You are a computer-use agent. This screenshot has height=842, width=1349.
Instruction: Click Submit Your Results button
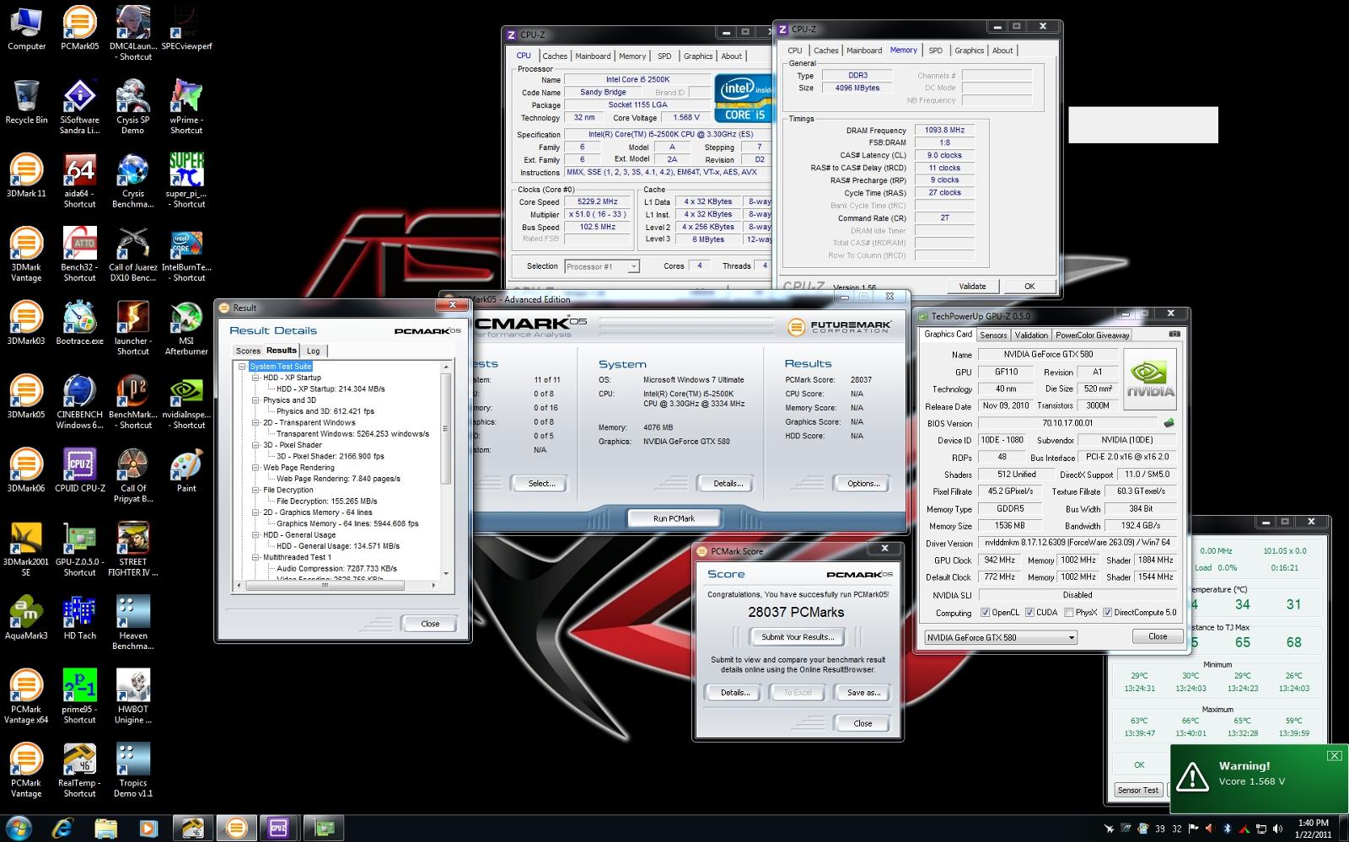[797, 637]
